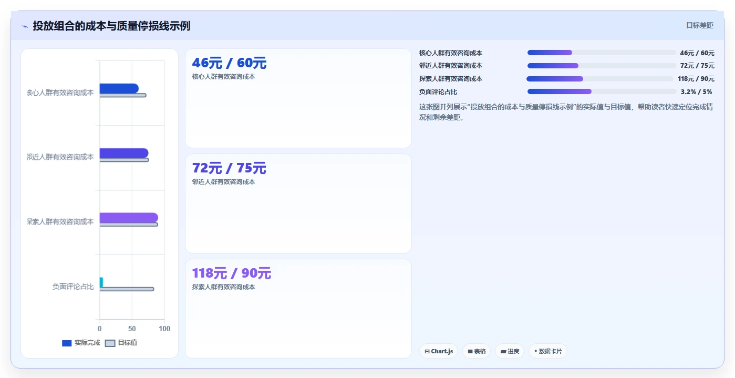Click progress bar for 核心人群有效咨询成本
The image size is (735, 378).
[x=602, y=53]
